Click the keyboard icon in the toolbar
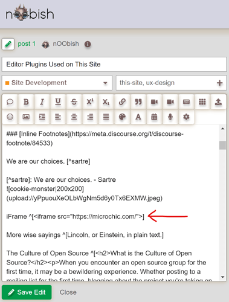Image resolution: width=229 pixels, height=302 pixels. (186, 102)
